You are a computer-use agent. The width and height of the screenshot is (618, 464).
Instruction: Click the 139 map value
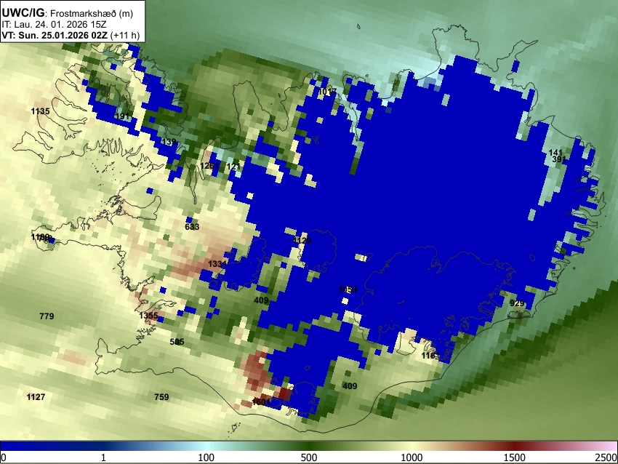(168, 142)
